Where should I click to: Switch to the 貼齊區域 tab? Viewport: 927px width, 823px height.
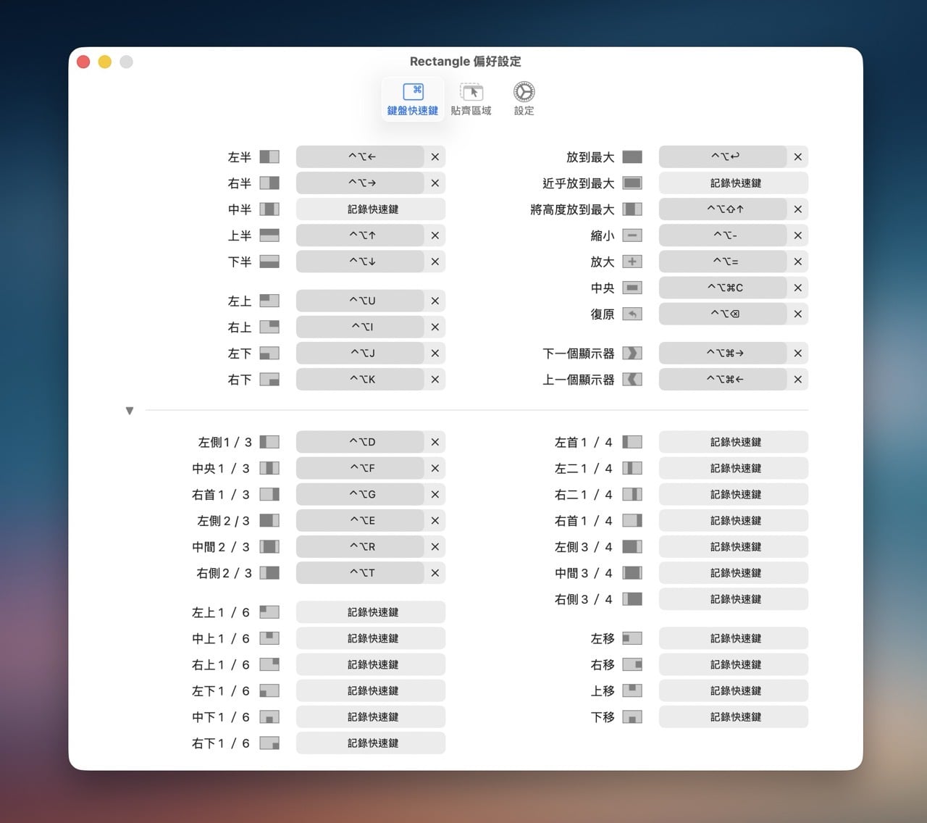[471, 99]
